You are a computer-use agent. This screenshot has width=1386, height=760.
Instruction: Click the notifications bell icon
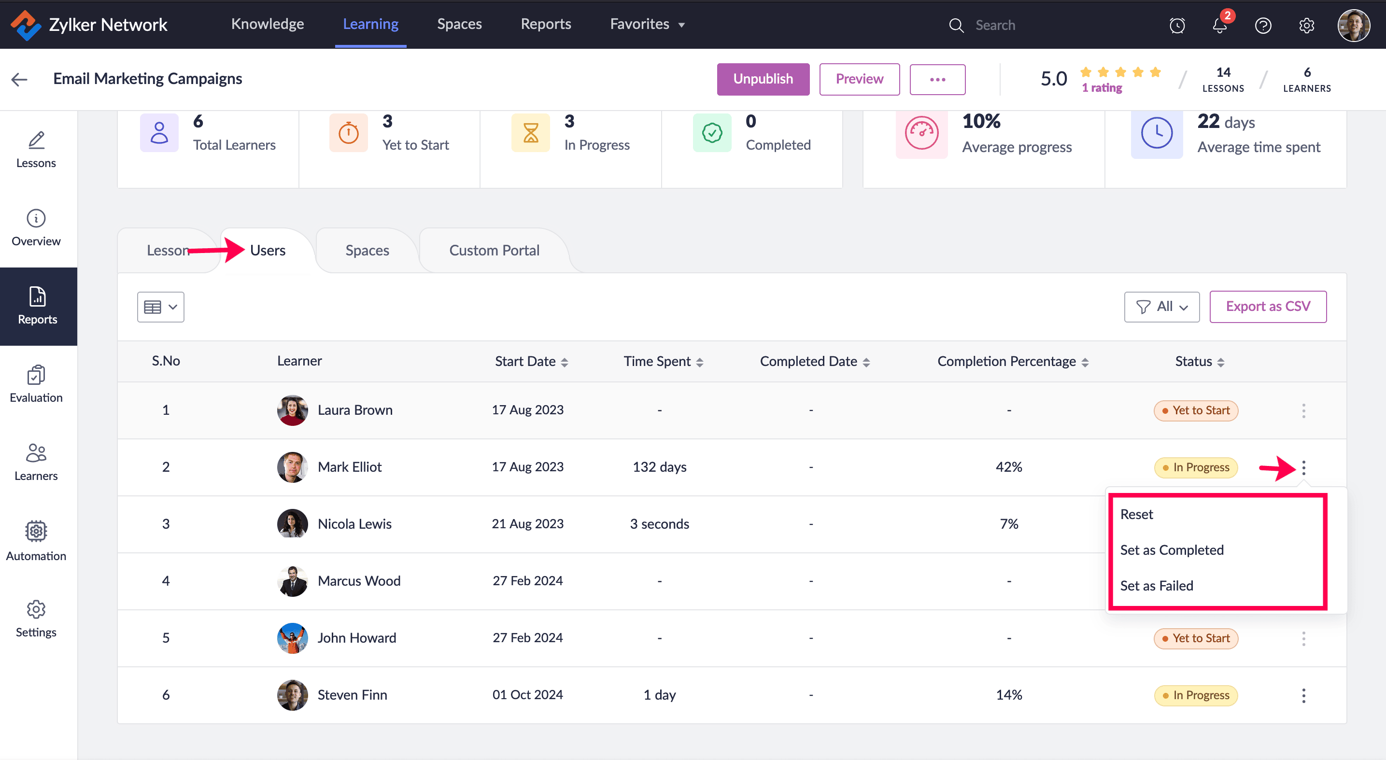coord(1220,25)
